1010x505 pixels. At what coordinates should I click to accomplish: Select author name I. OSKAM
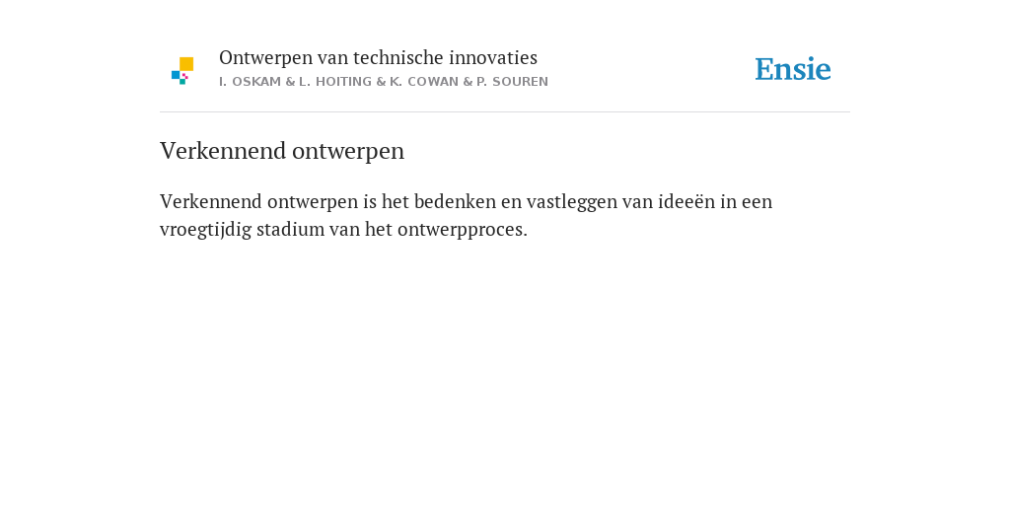point(251,82)
